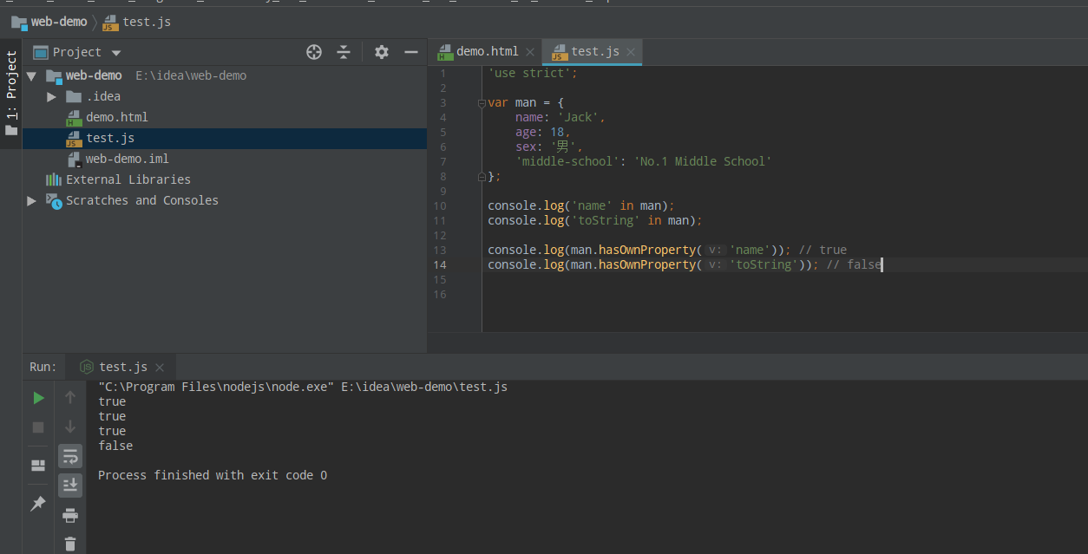Select web-demo.iml in the project tree
The width and height of the screenshot is (1088, 554).
click(127, 159)
